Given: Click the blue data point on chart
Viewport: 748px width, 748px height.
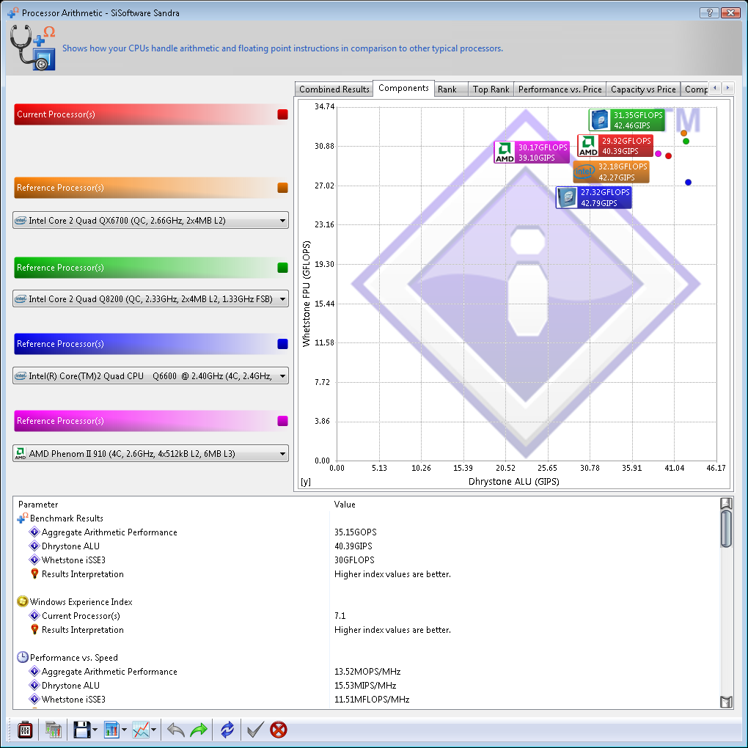Looking at the screenshot, I should click(688, 182).
